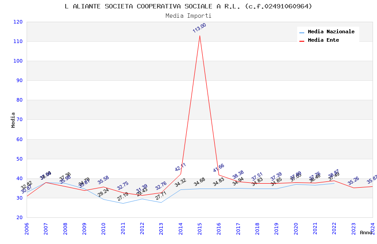Click the y-axis tick label 80
377x244 pixels.
[x=19, y=100]
